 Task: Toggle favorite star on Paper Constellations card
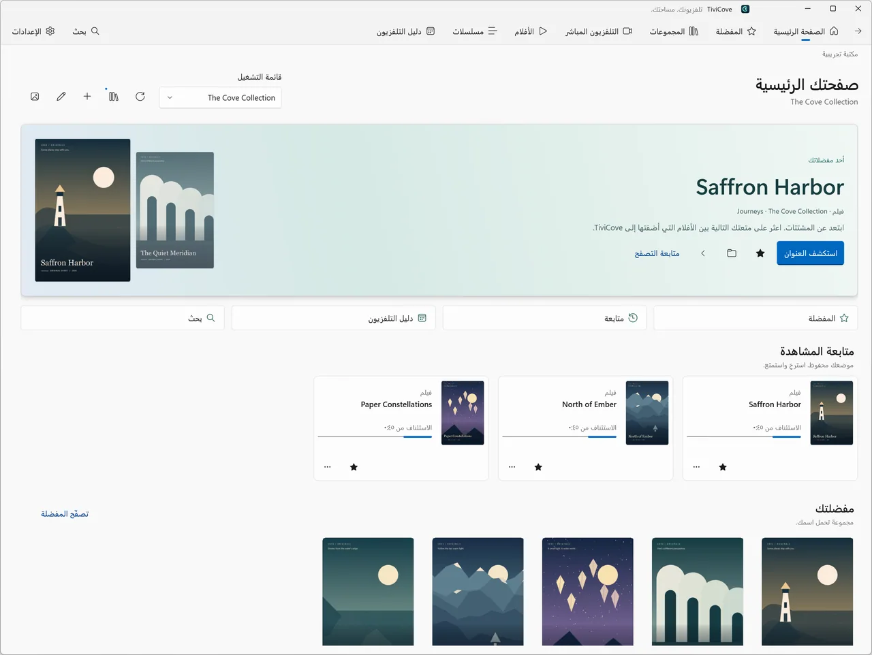point(354,467)
